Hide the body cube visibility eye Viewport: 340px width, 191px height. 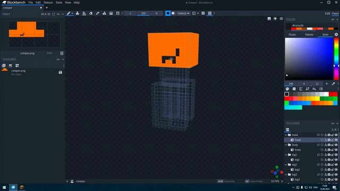click(336, 150)
